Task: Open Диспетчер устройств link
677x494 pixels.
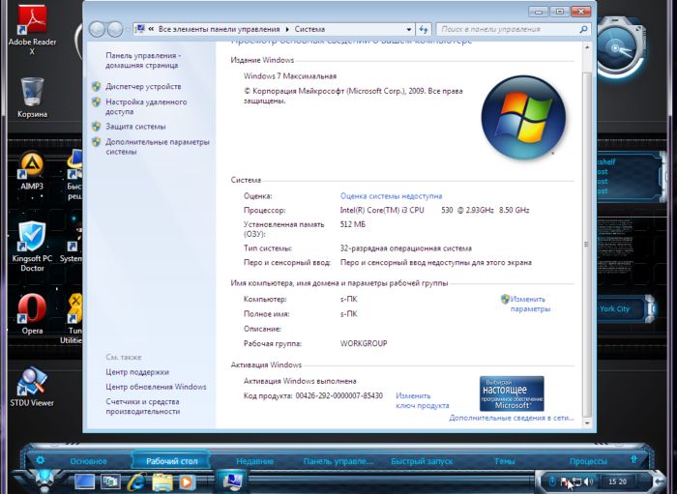Action: 143,87
